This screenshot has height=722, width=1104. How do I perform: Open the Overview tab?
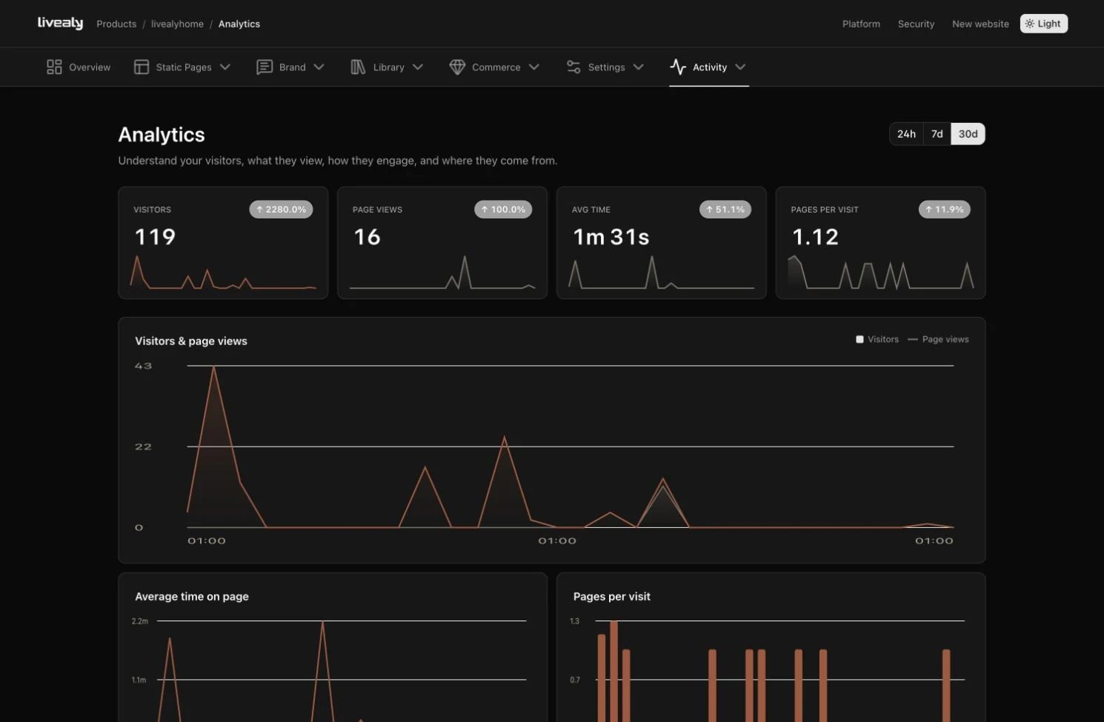coord(79,67)
